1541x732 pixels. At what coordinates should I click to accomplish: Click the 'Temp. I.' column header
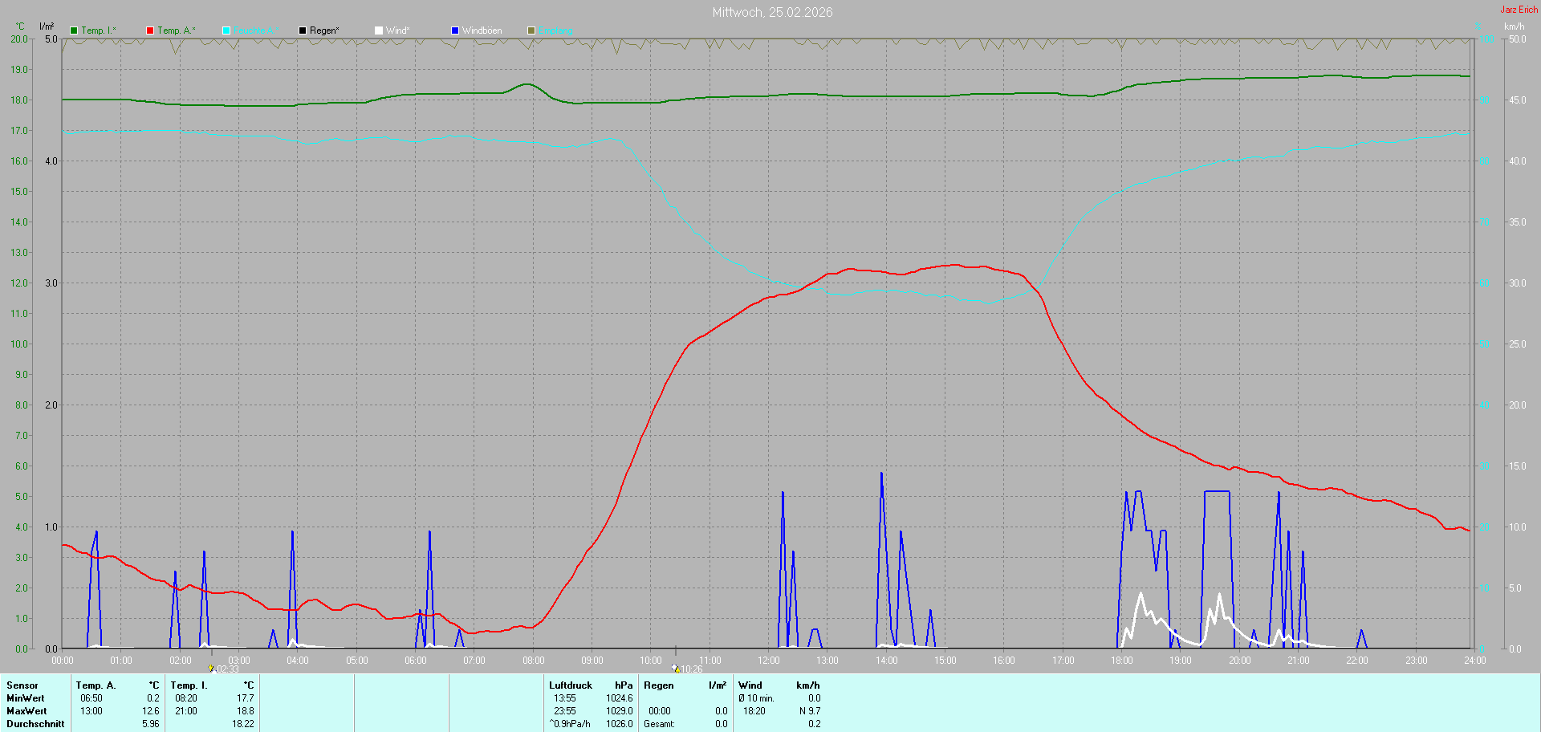189,685
